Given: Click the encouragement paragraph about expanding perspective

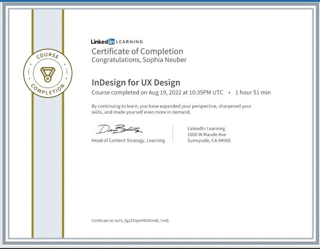Looking at the screenshot, I should tap(171, 109).
